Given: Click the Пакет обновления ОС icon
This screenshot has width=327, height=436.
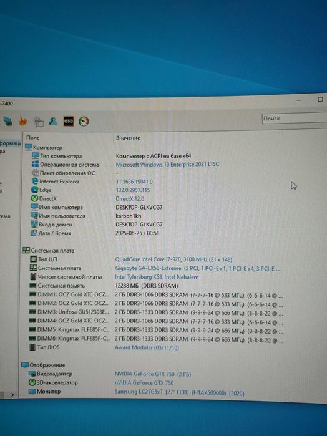Looking at the screenshot, I should pos(35,173).
